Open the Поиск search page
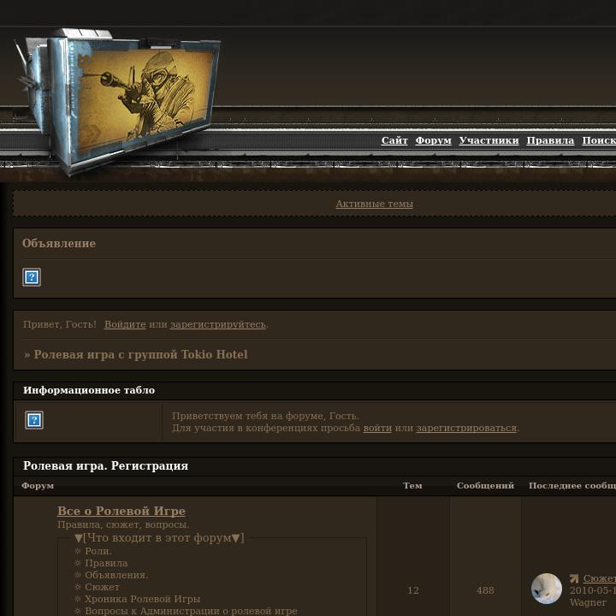616x616 pixels. click(599, 140)
